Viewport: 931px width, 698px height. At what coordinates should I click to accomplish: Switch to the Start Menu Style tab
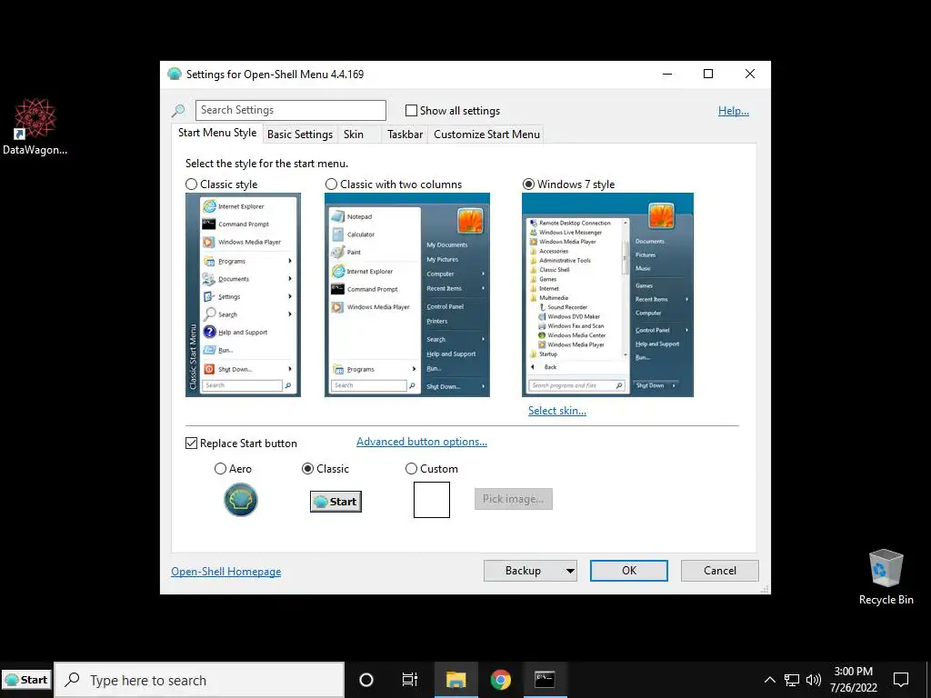(217, 133)
